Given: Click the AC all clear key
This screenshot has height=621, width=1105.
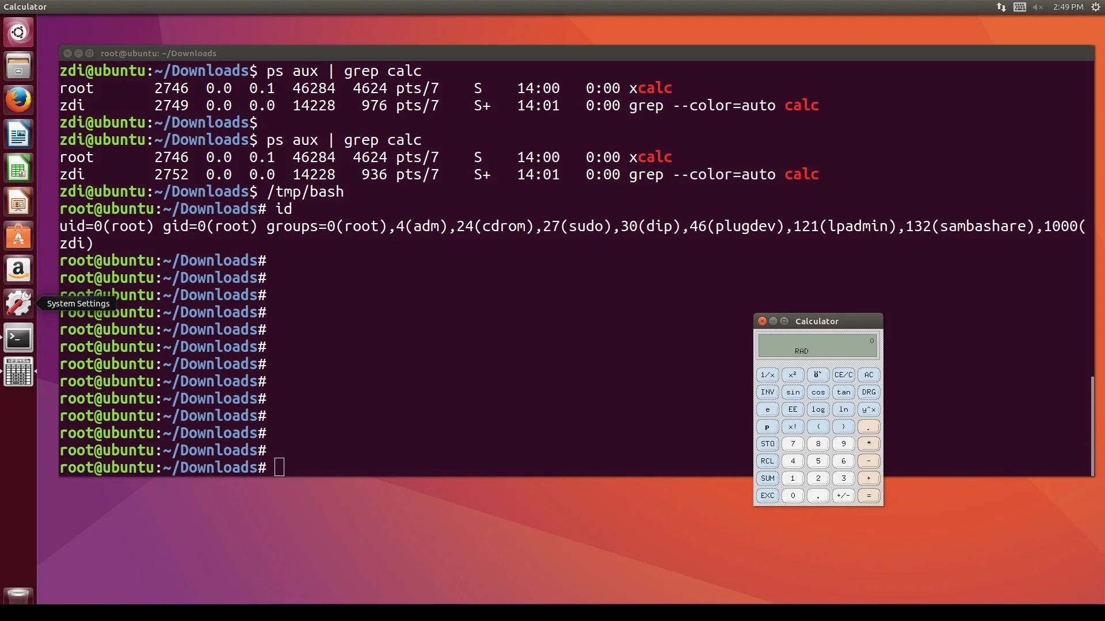Looking at the screenshot, I should tap(869, 375).
